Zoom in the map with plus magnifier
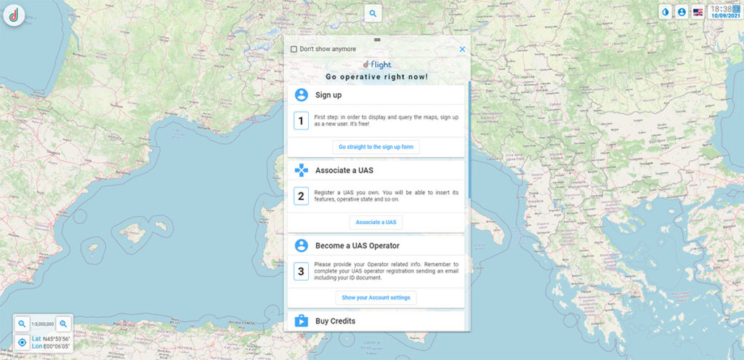 [x=64, y=324]
